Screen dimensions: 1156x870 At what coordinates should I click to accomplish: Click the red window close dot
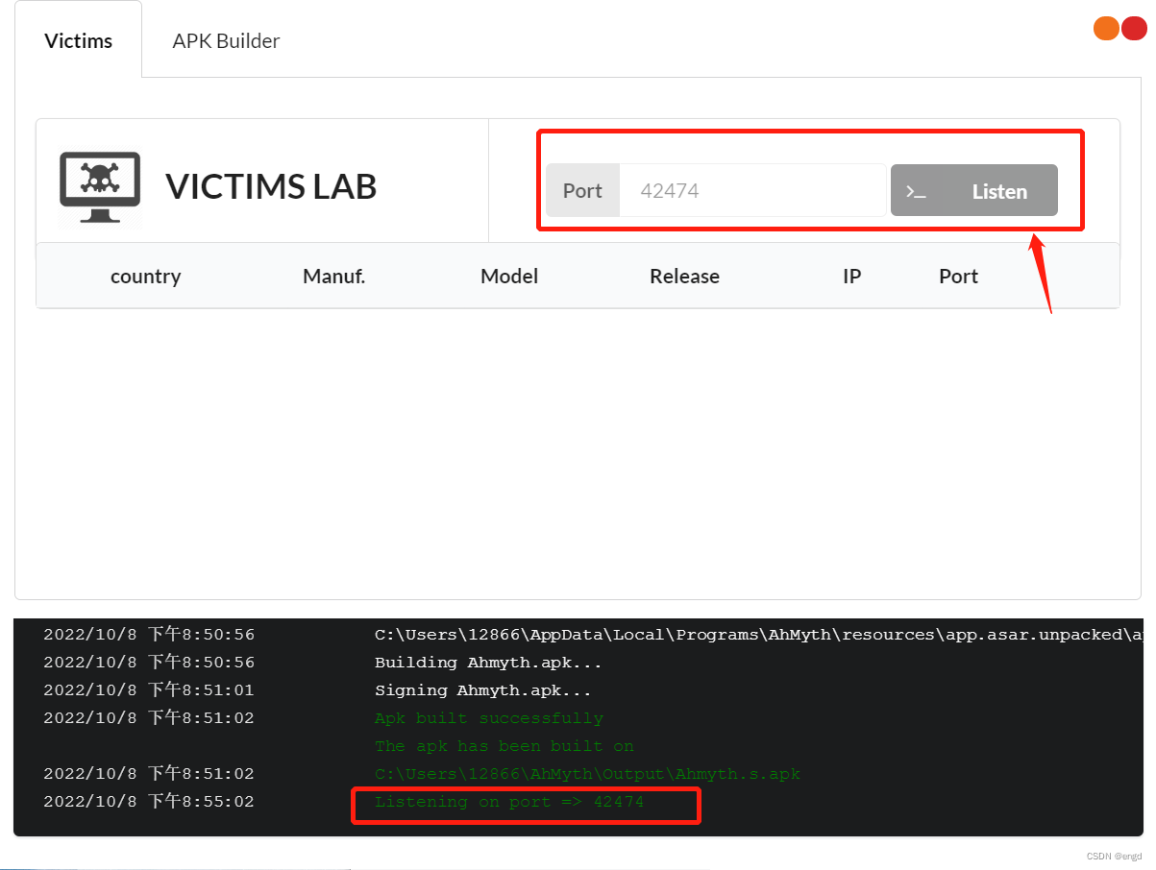tap(1135, 28)
